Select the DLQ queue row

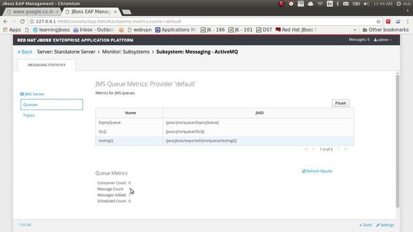[225, 131]
